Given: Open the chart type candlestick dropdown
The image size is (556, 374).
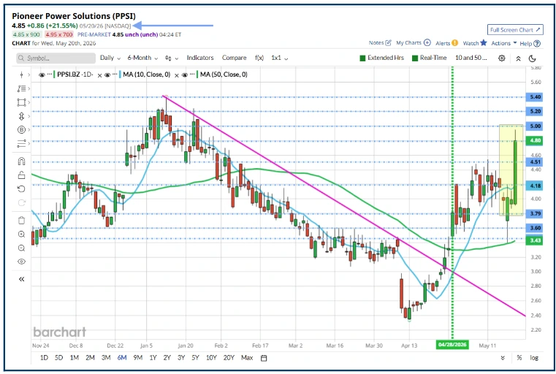Looking at the screenshot, I should 172,58.
